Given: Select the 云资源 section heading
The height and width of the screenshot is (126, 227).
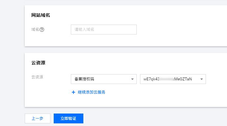Looking at the screenshot, I should pos(38,63).
